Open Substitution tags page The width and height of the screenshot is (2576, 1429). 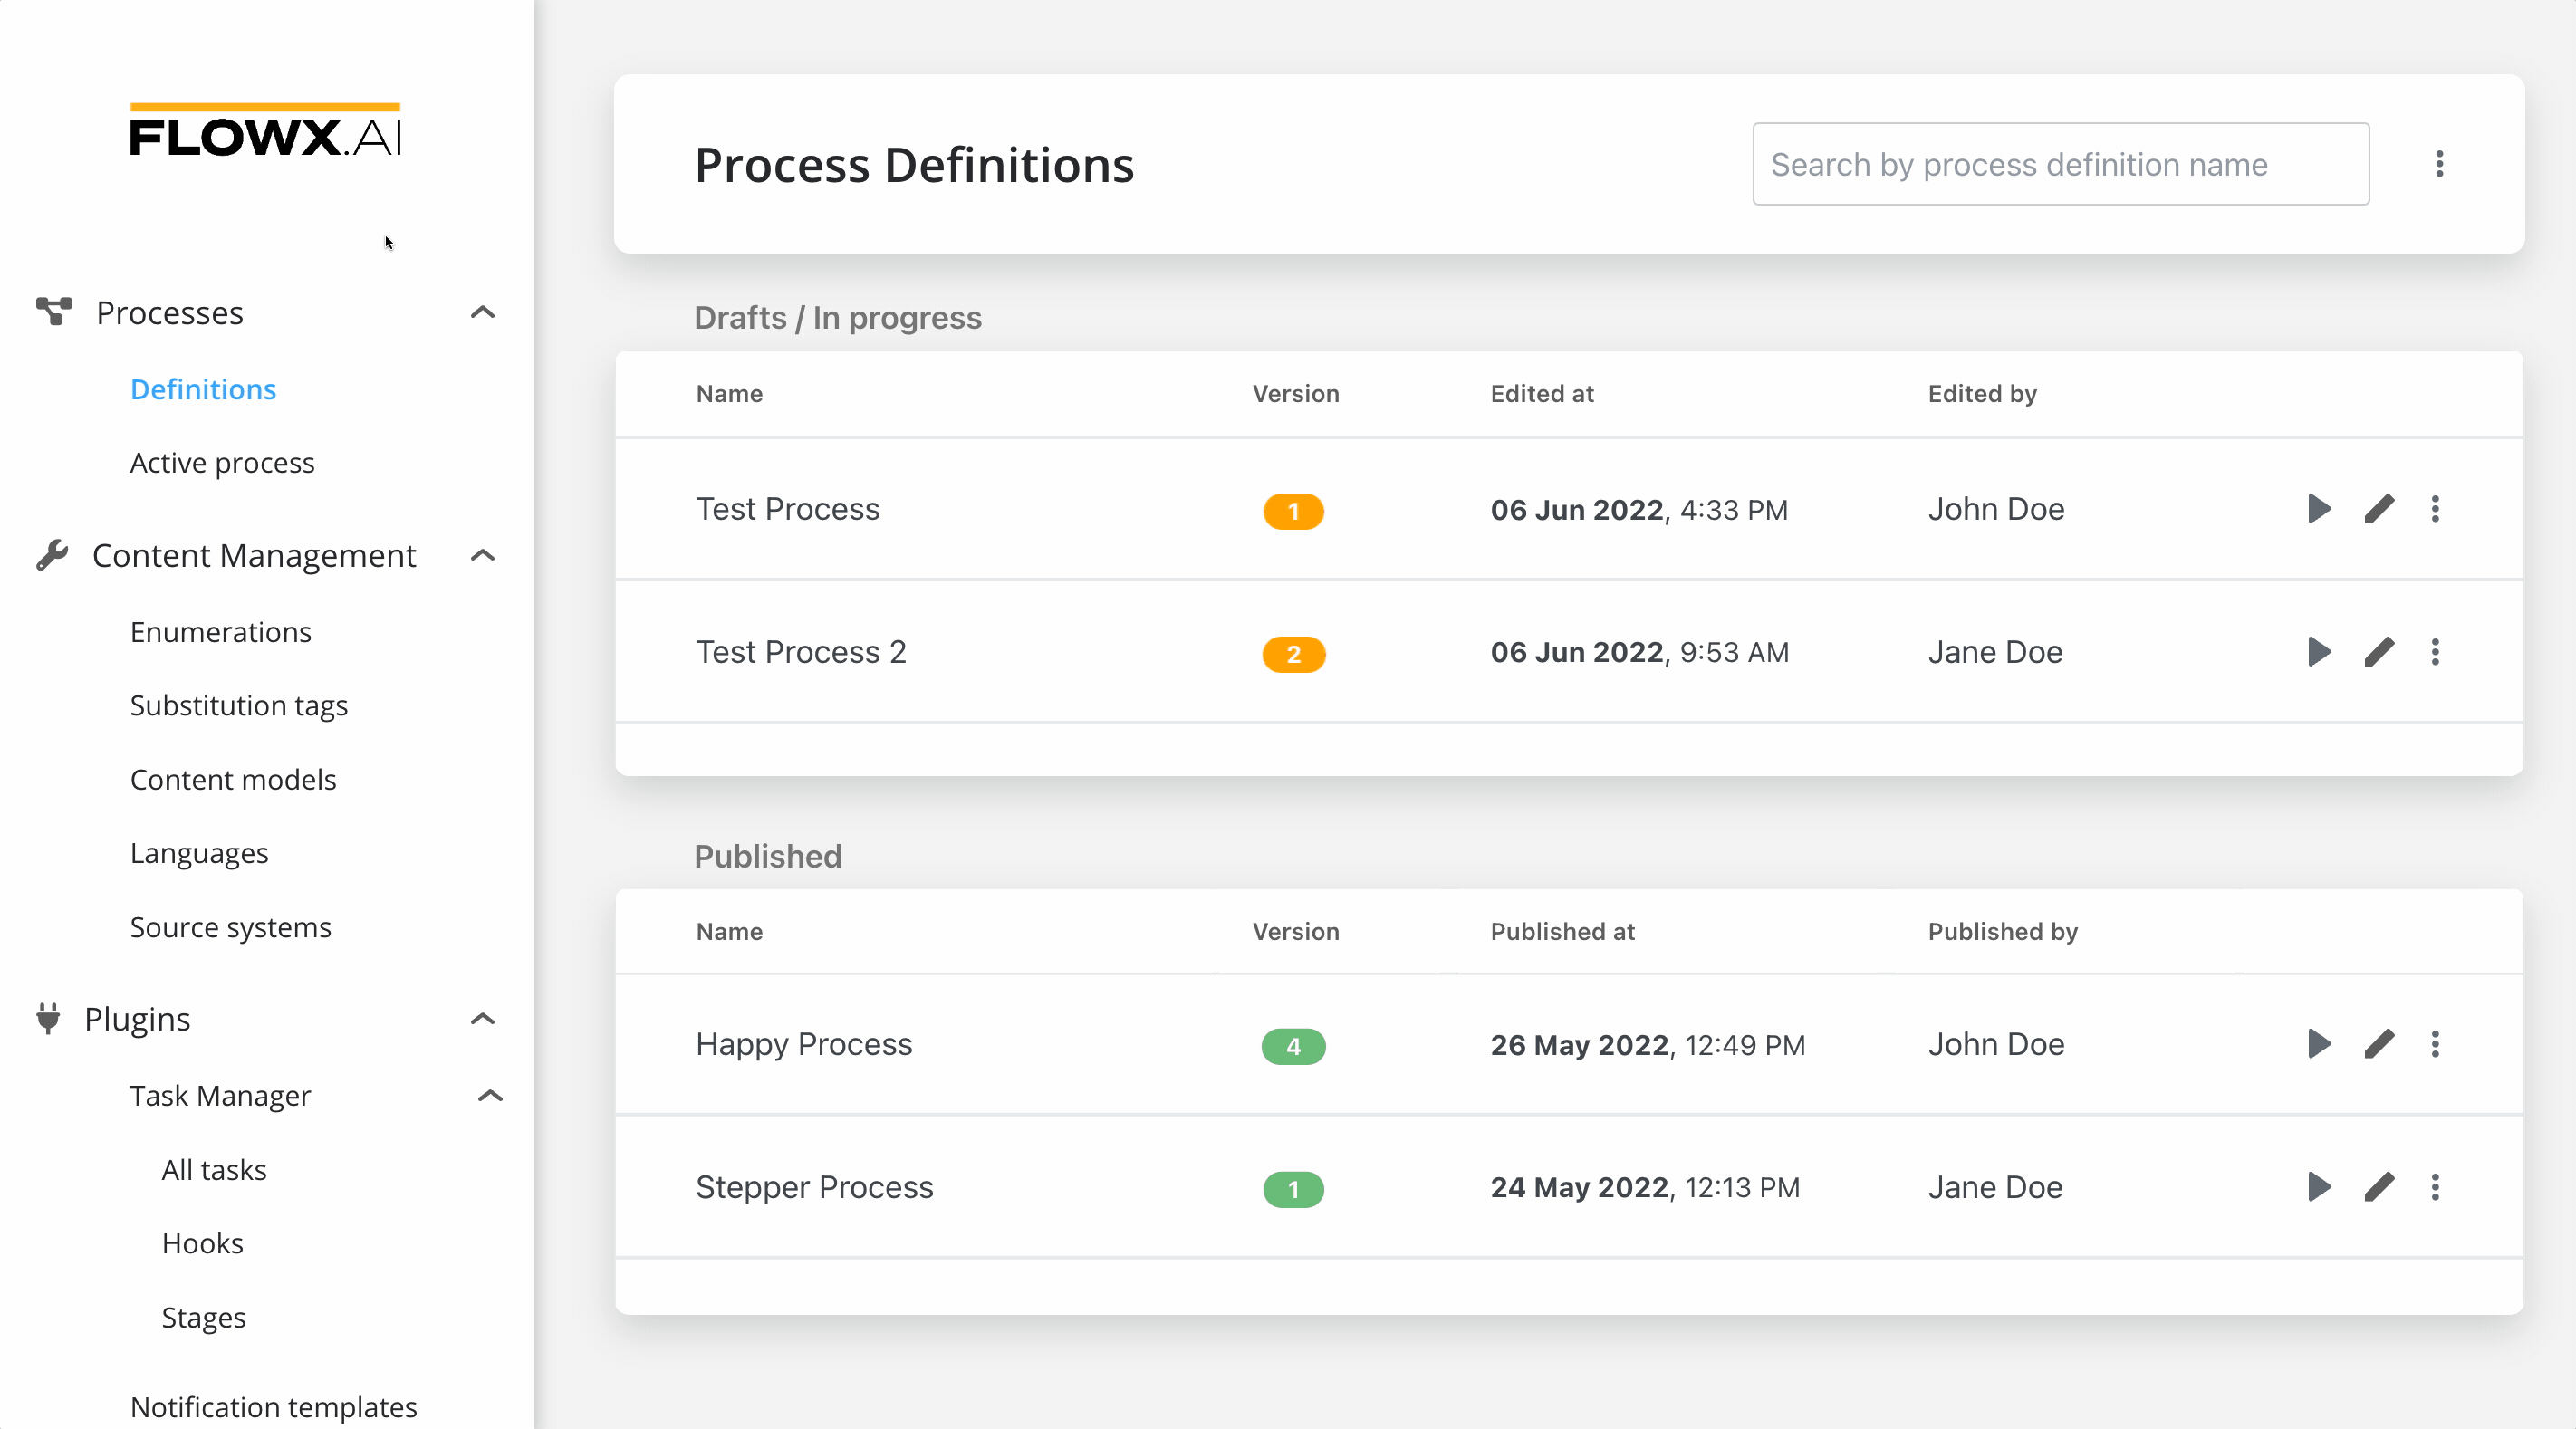tap(239, 706)
